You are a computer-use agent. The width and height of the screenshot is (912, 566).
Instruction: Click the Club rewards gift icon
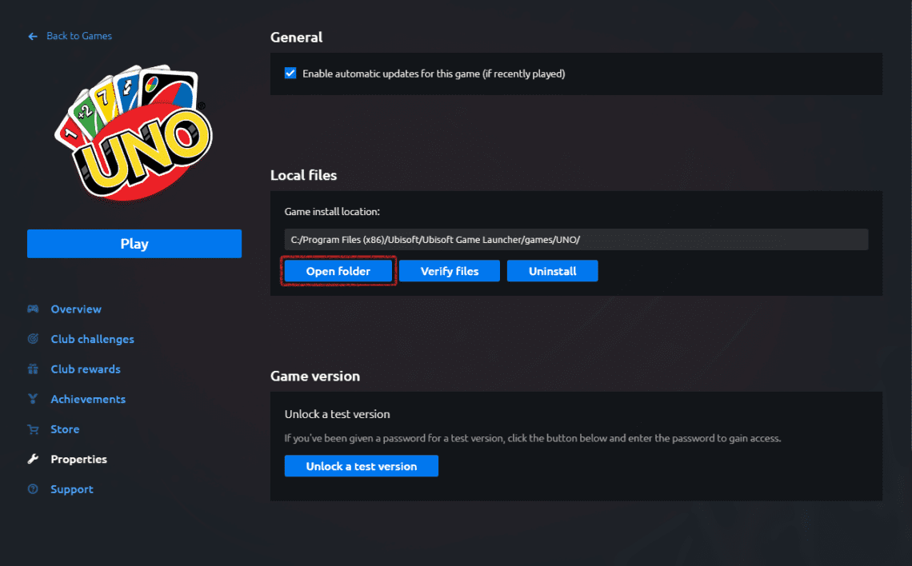pos(32,369)
